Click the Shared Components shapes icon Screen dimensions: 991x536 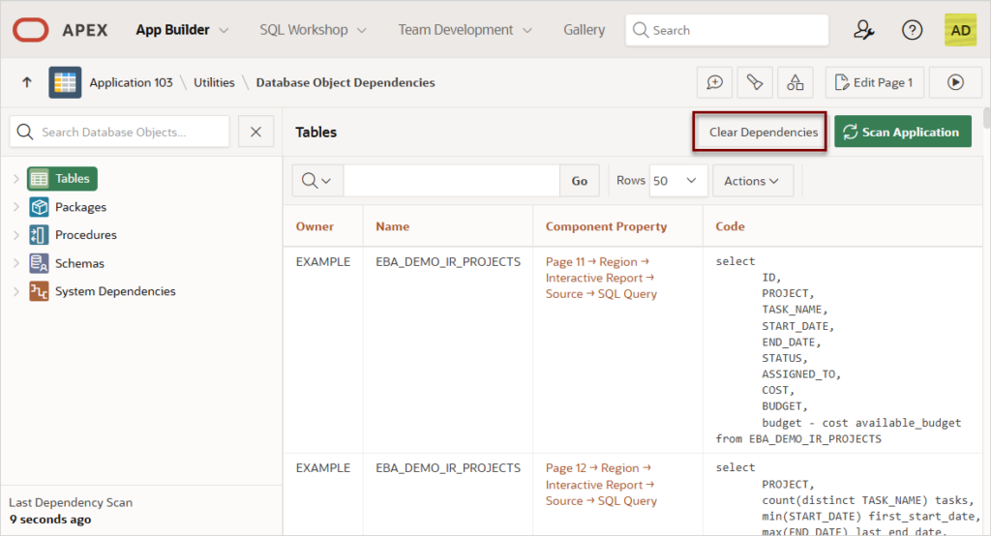[x=796, y=83]
